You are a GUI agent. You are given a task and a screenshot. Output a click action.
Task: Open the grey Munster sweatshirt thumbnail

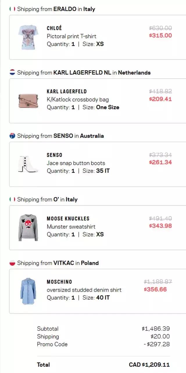(28, 228)
